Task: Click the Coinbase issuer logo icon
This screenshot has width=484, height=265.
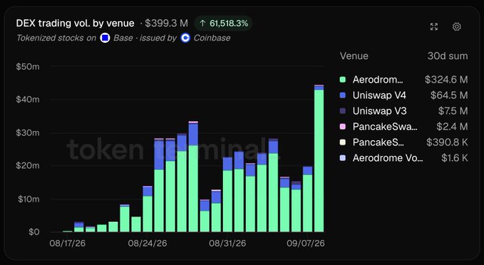Action: pyautogui.click(x=185, y=38)
